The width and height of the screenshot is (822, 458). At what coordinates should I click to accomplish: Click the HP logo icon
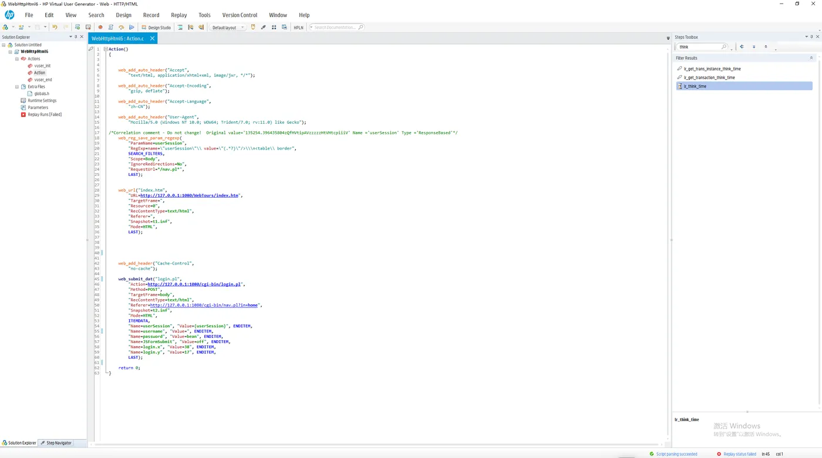(9, 15)
